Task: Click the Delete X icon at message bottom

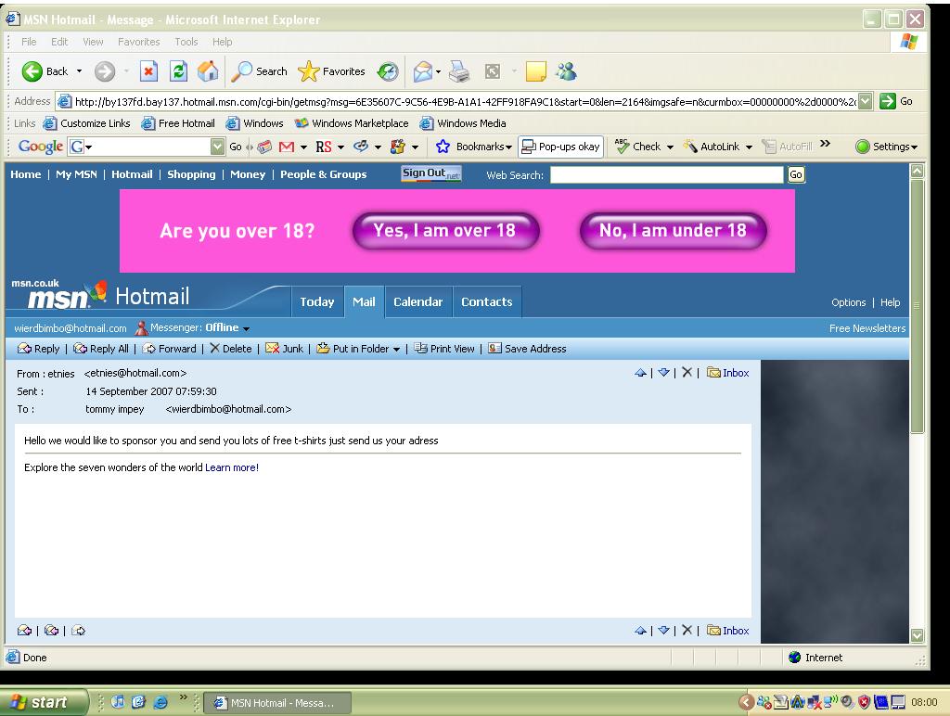Action: pos(687,630)
